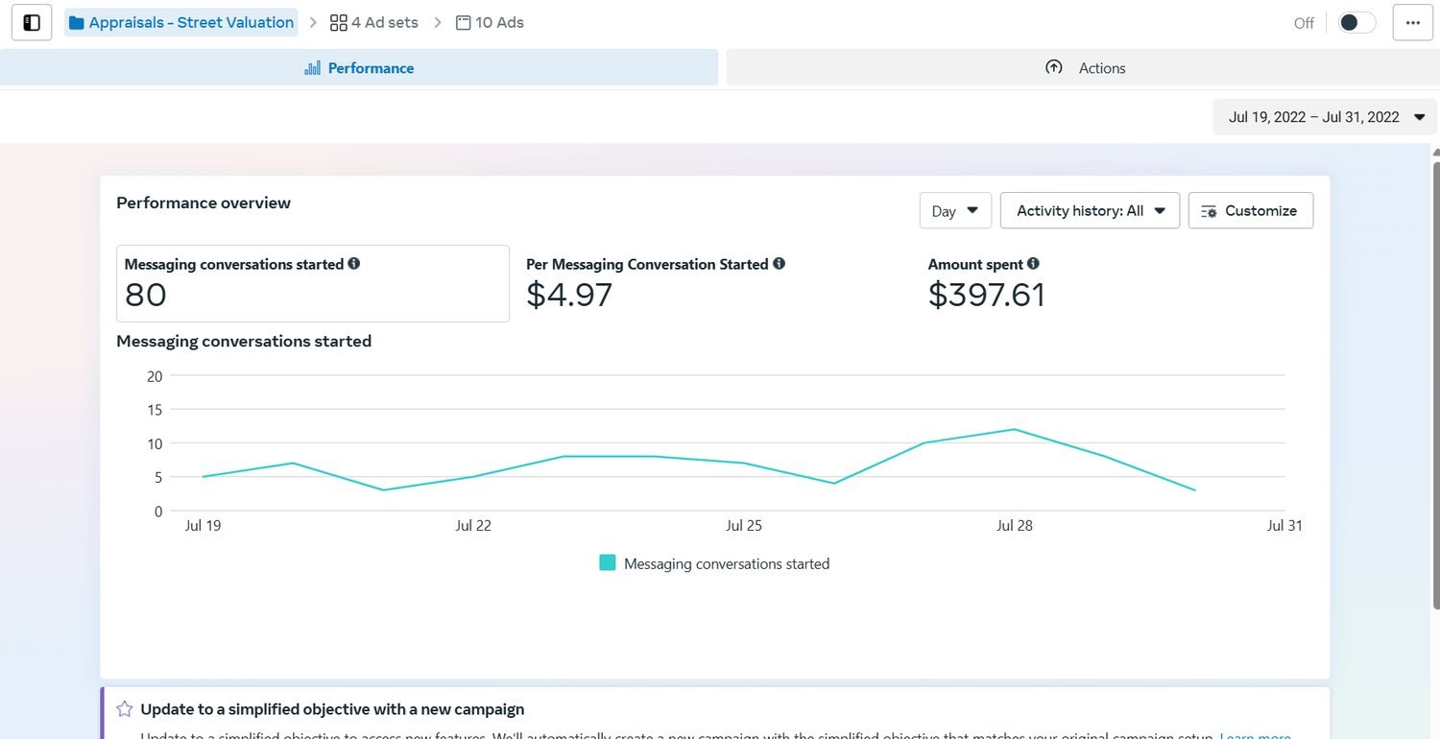The image size is (1440, 739).
Task: Click the Jul 28 peak on chart line
Action: click(1014, 429)
